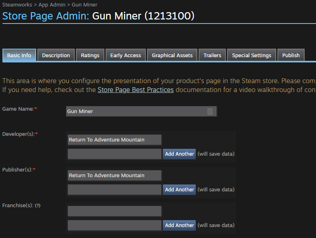Click the Store Page Admin heading text
This screenshot has width=316, height=238.
tap(45, 16)
